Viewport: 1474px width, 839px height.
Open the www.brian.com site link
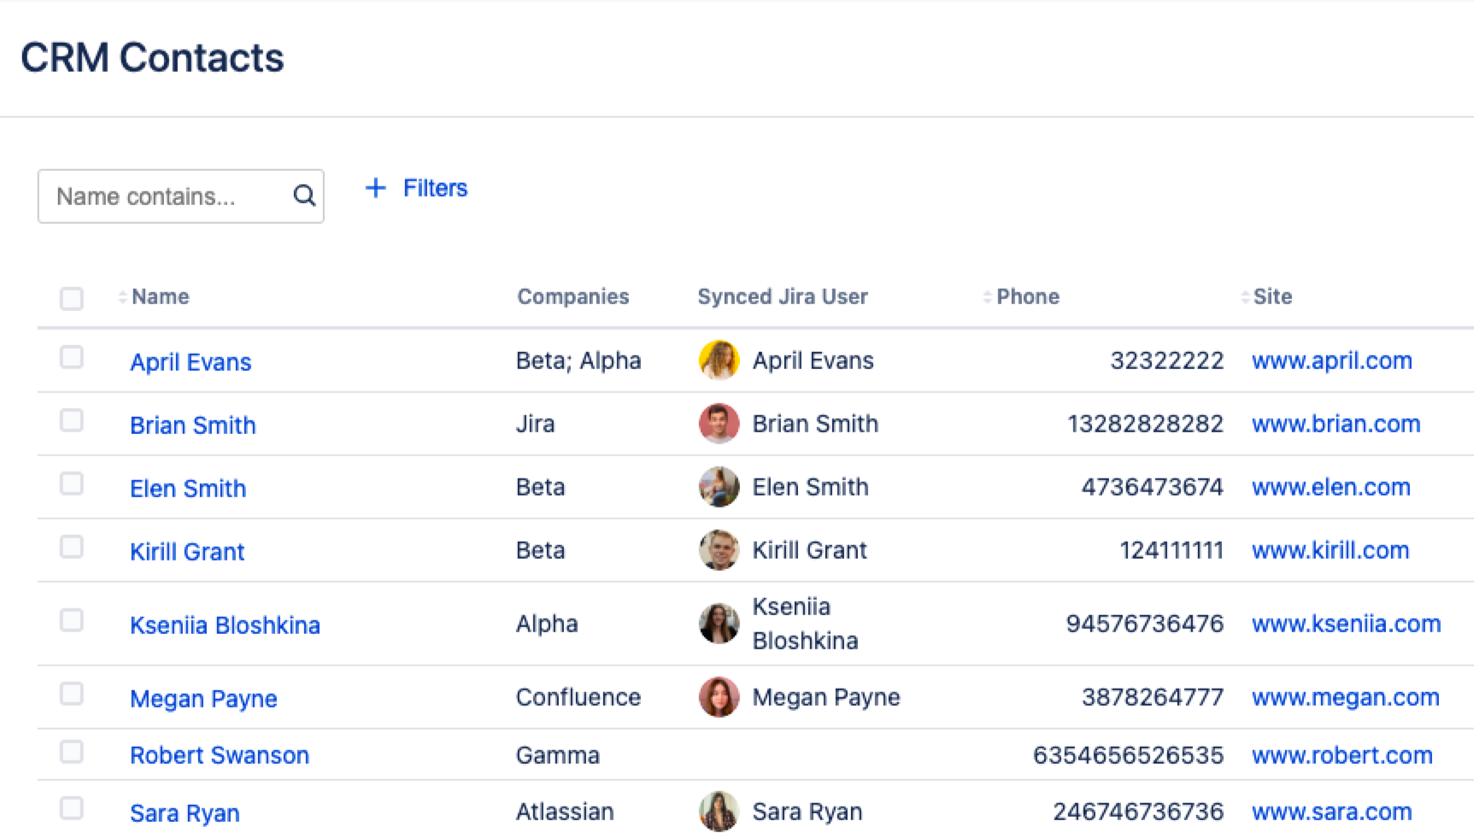1336,424
